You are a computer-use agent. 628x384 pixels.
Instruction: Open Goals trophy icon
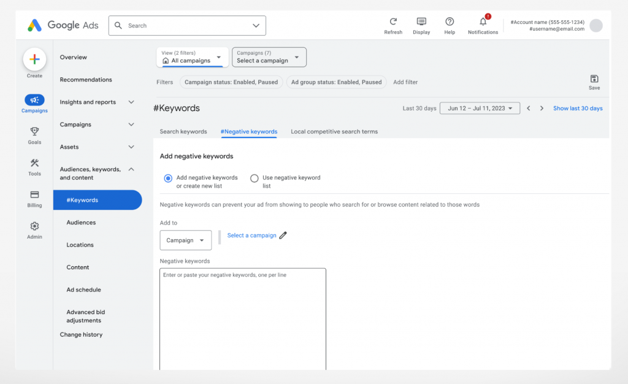point(34,131)
